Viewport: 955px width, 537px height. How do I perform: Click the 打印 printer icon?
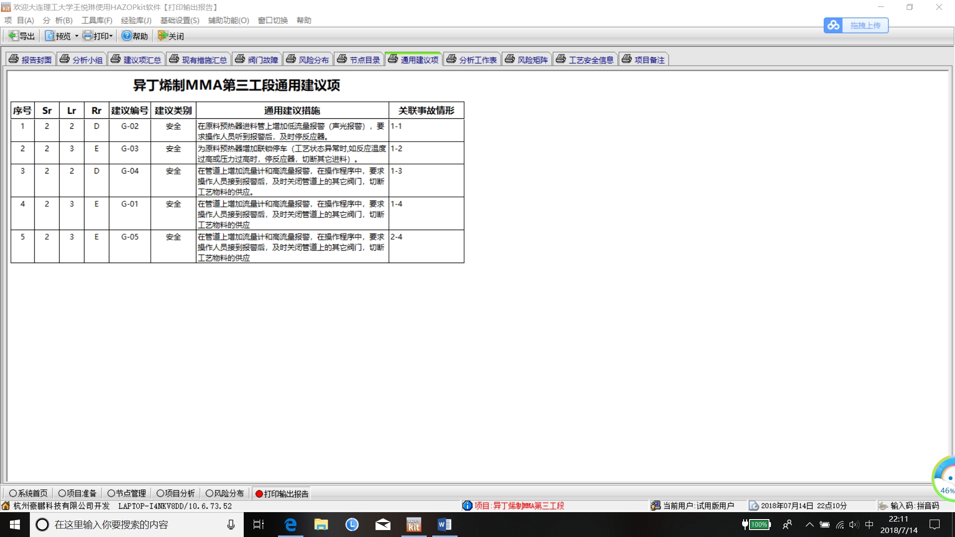[88, 36]
